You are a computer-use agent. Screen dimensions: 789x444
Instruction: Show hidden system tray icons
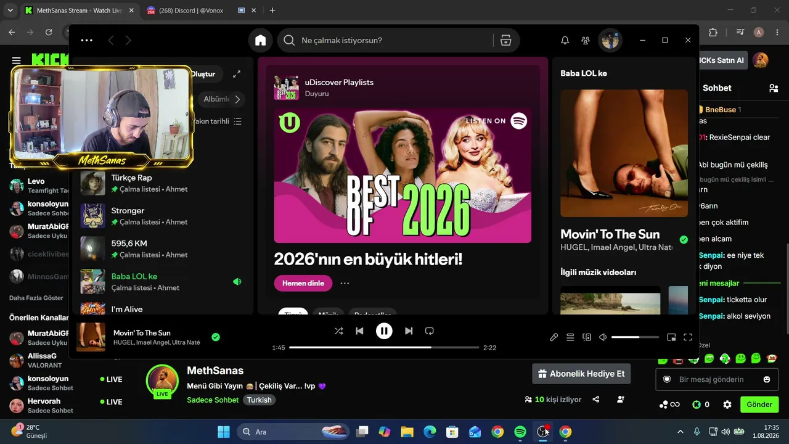(681, 432)
